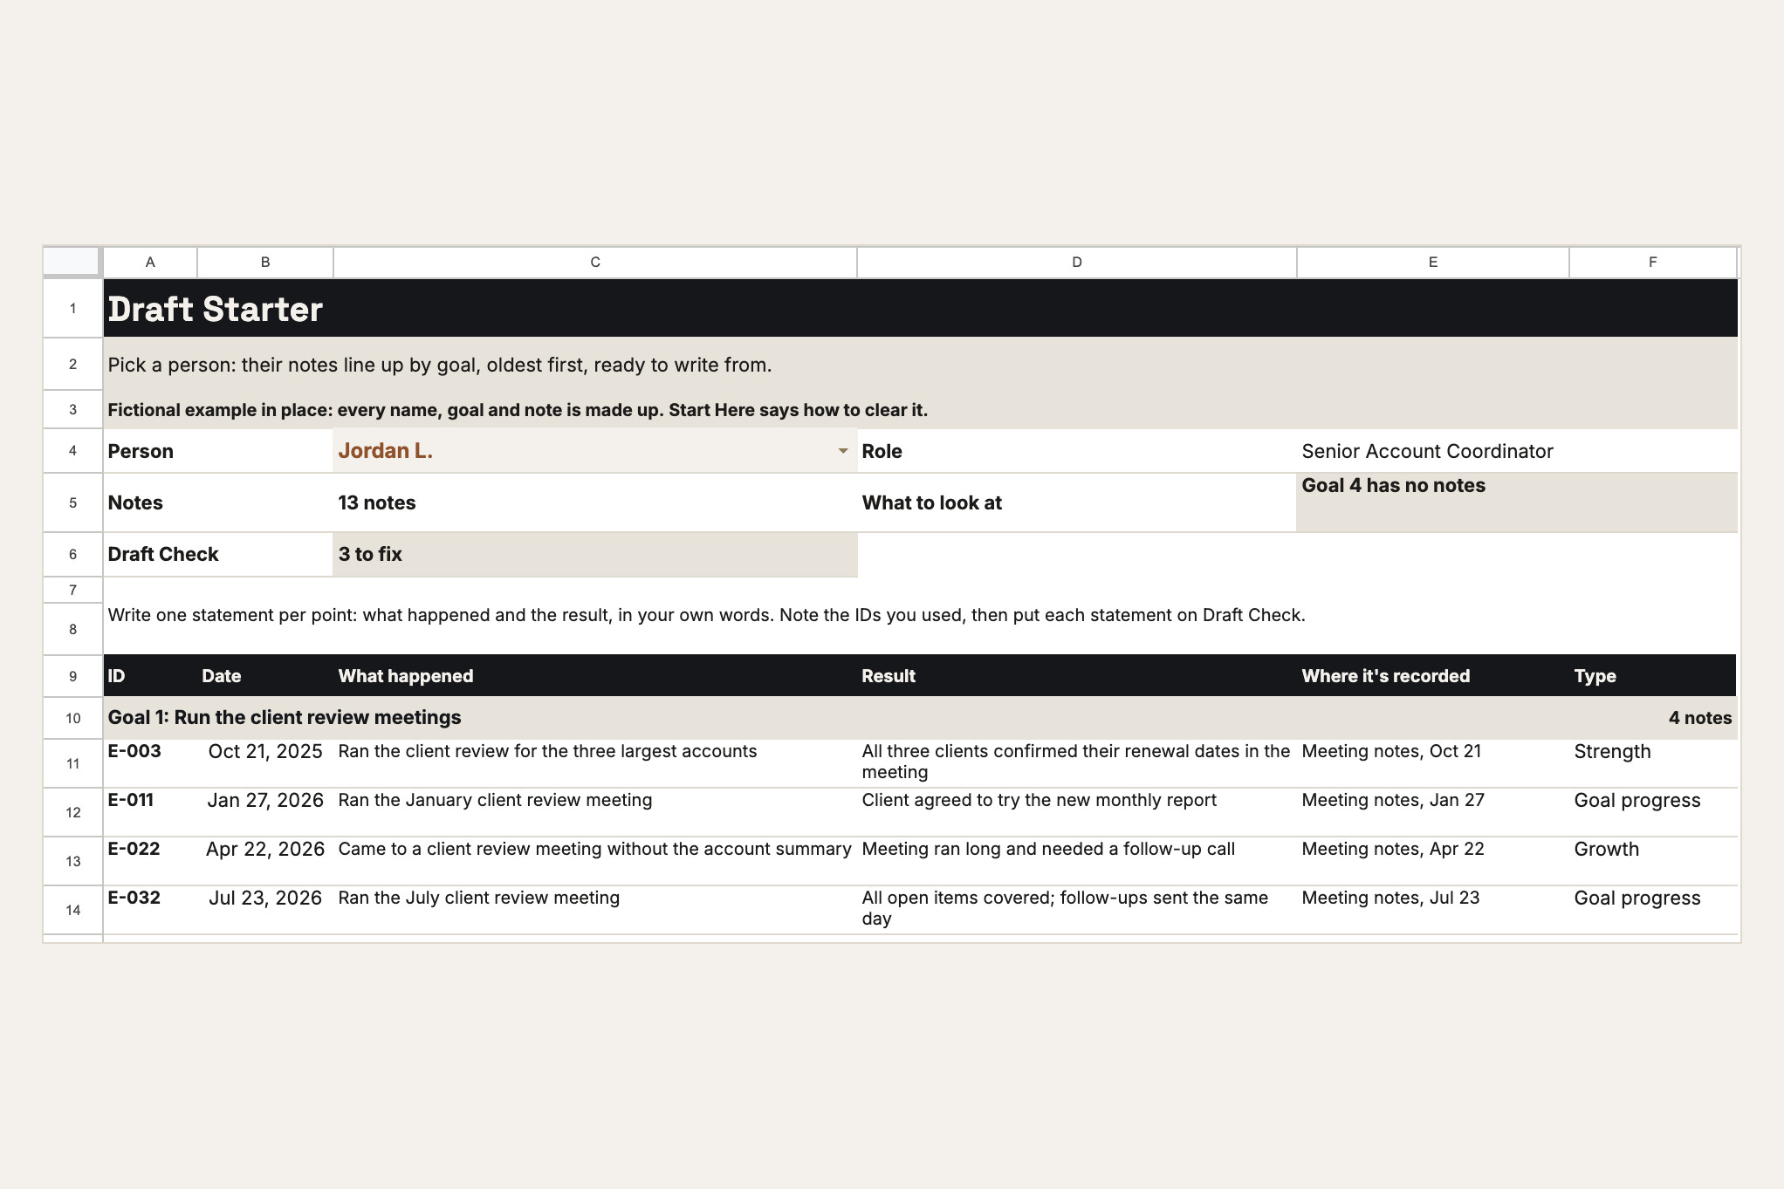
Task: Click 'Meeting ran long and needed a follow-up call'
Action: [1048, 849]
